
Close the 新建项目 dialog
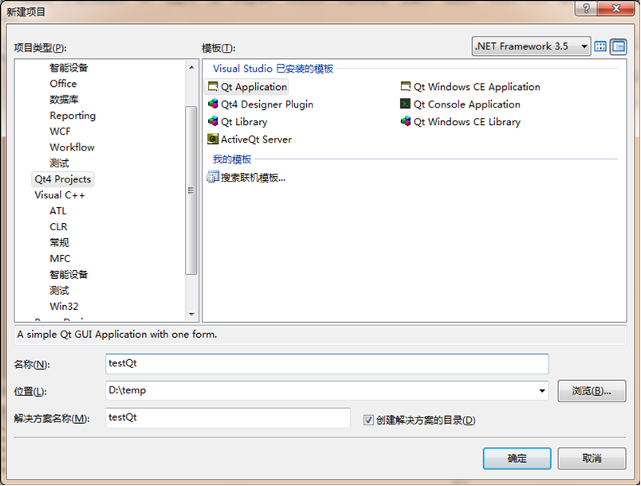click(x=616, y=8)
